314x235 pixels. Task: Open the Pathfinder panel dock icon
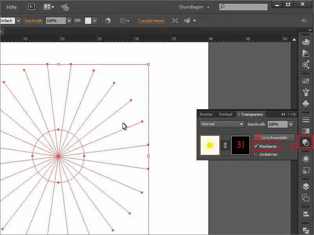pyautogui.click(x=306, y=230)
